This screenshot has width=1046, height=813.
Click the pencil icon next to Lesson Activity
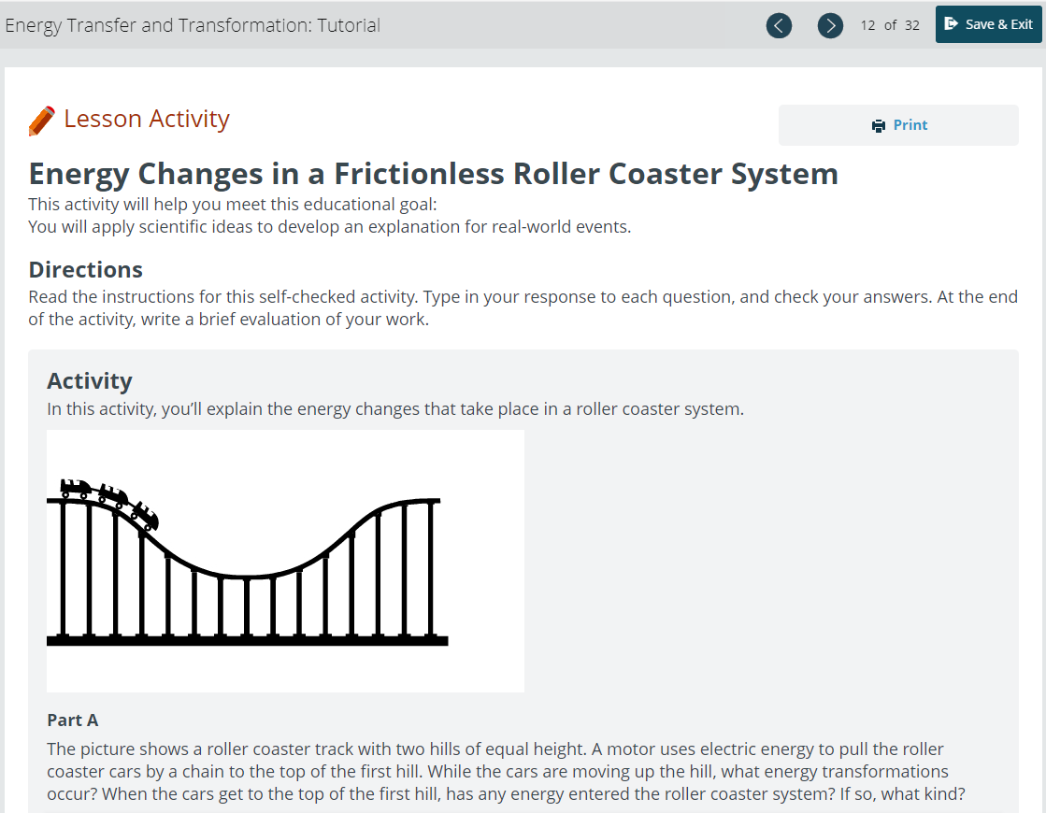pos(41,121)
